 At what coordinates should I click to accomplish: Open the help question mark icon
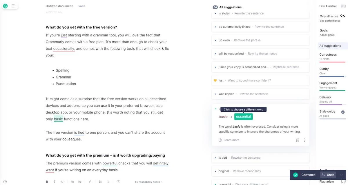[x=5, y=182]
